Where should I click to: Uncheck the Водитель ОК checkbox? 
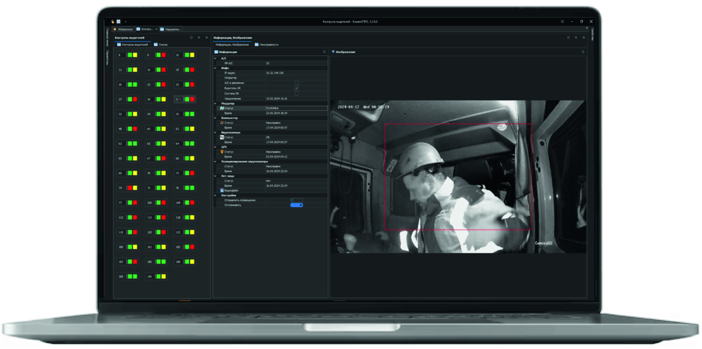tap(297, 88)
